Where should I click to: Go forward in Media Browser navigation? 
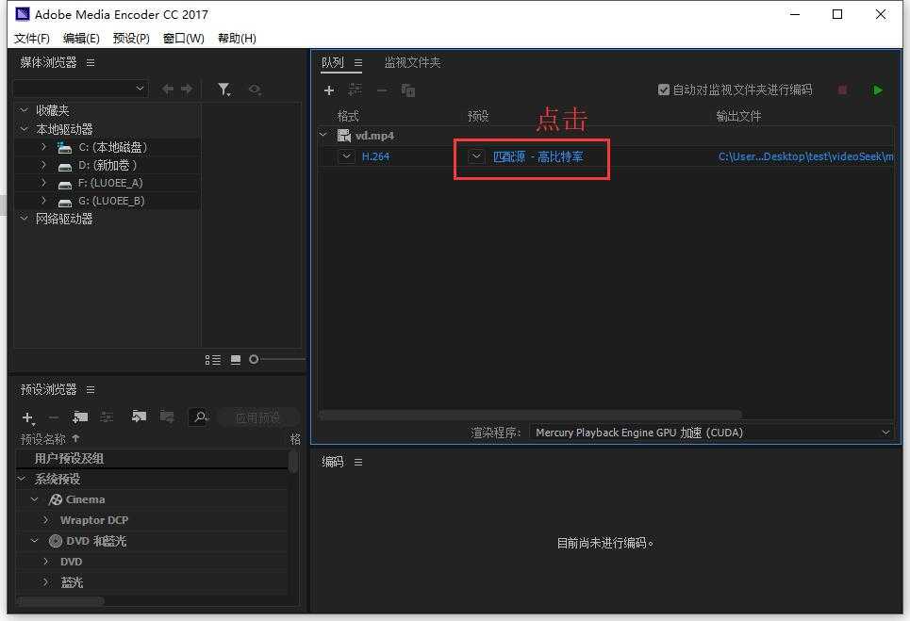(x=187, y=90)
